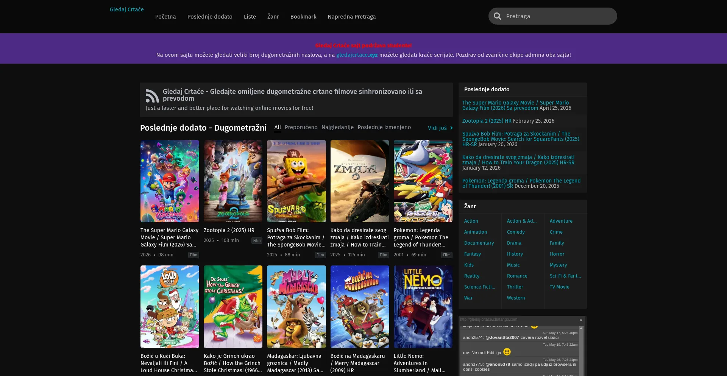The width and height of the screenshot is (727, 376).
Task: Focus the Pretraga search field
Action: [553, 16]
